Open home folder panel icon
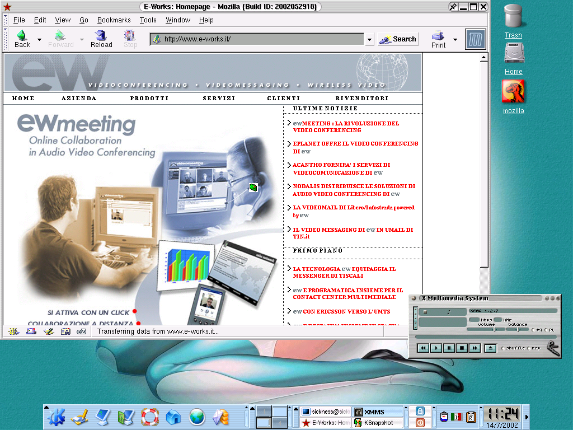The width and height of the screenshot is (573, 430). click(173, 417)
